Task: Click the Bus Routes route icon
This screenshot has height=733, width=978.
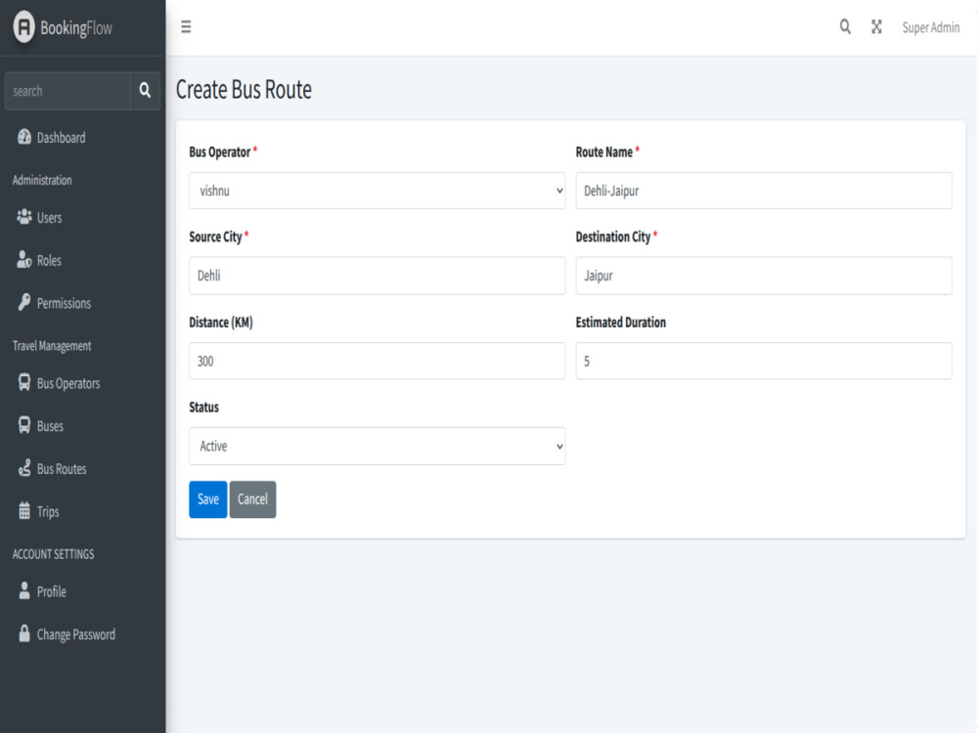Action: (24, 468)
